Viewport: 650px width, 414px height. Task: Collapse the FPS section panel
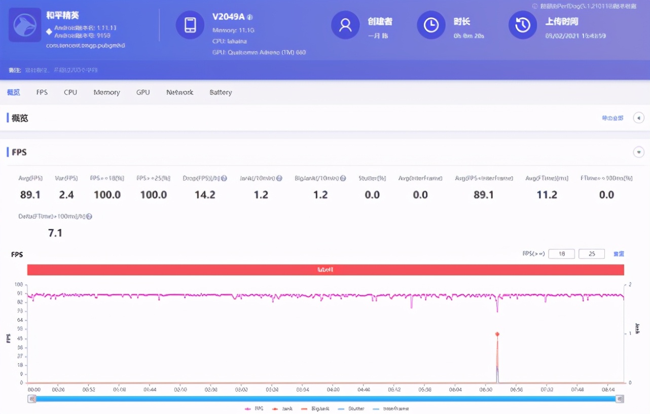(638, 152)
